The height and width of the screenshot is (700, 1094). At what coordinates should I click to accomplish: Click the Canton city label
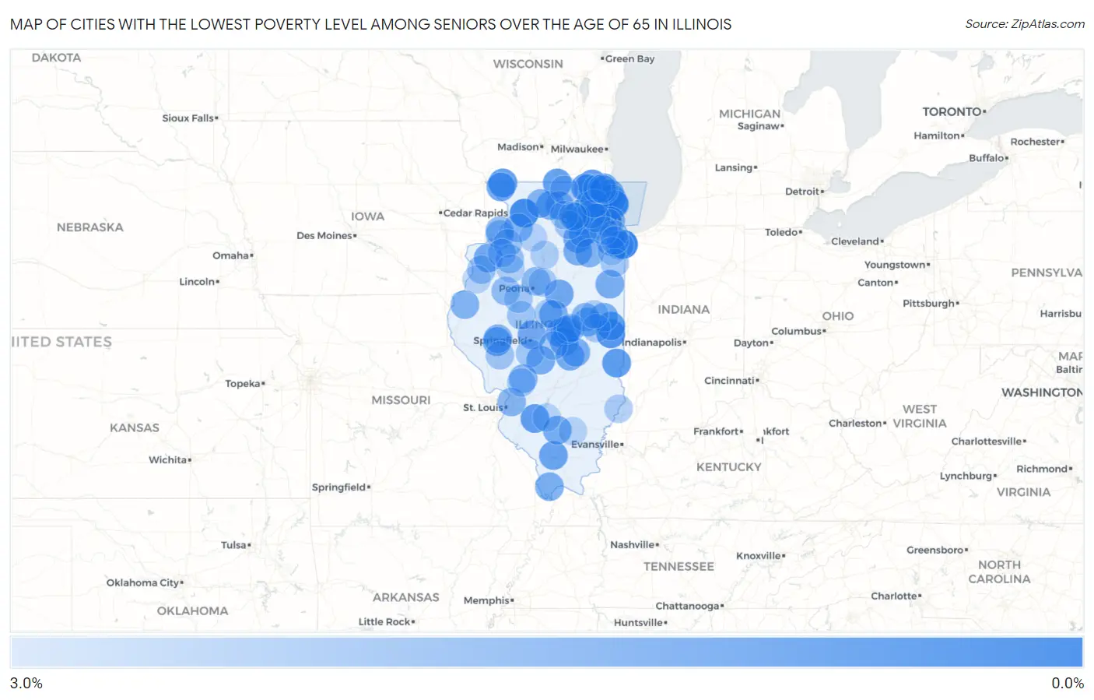coord(875,283)
